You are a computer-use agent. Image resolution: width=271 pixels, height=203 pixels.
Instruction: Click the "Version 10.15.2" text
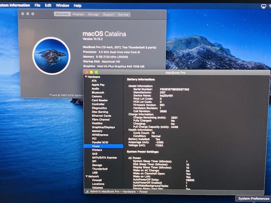(92, 39)
